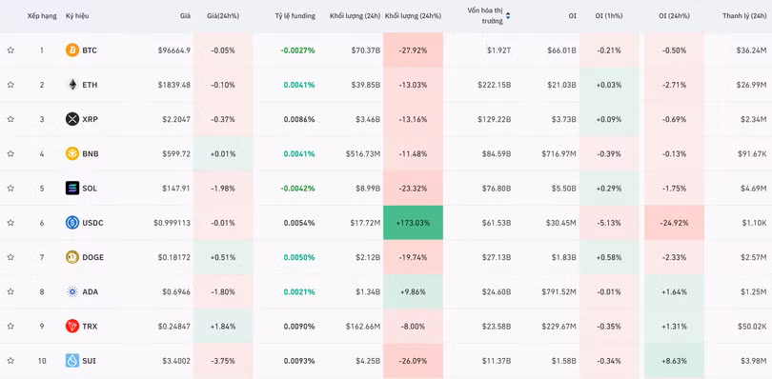Sort by Giá(24h%) column header
Viewport: 772px width, 379px height.
tap(223, 16)
